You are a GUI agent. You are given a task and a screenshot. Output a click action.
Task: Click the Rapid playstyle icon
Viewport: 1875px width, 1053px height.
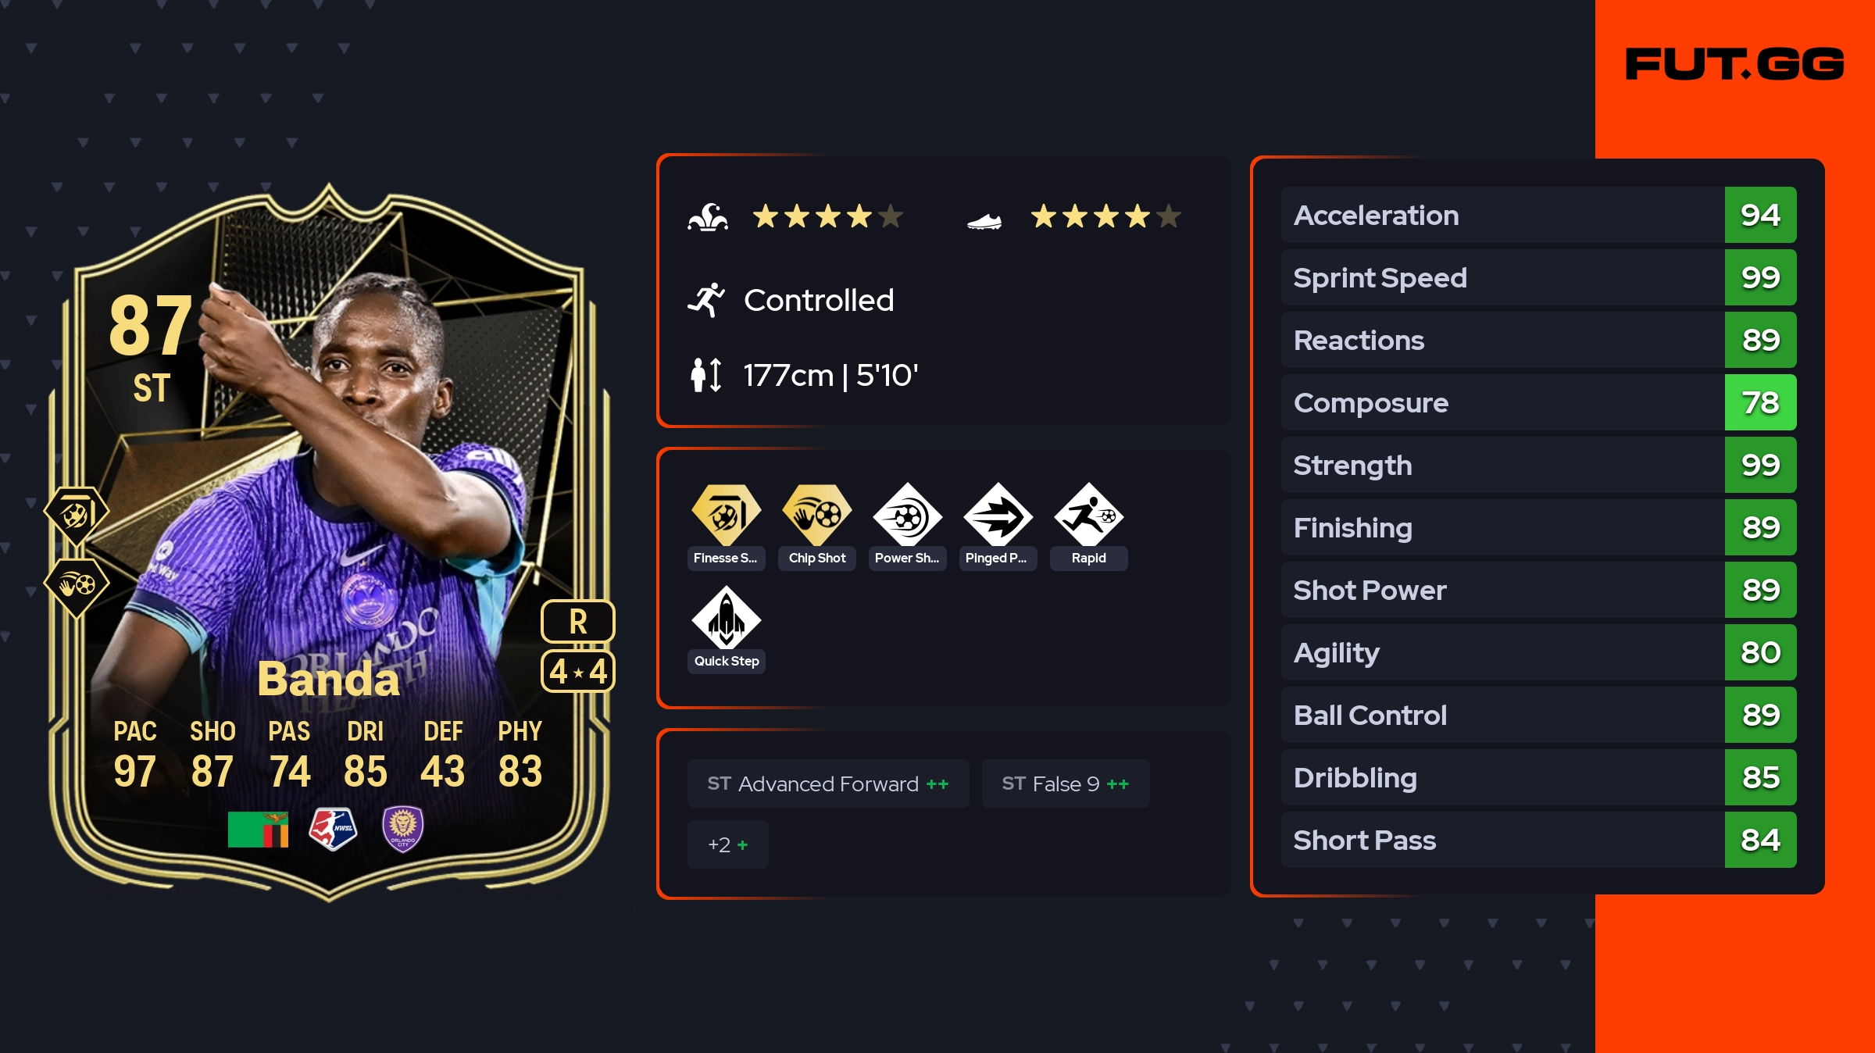[x=1089, y=516]
